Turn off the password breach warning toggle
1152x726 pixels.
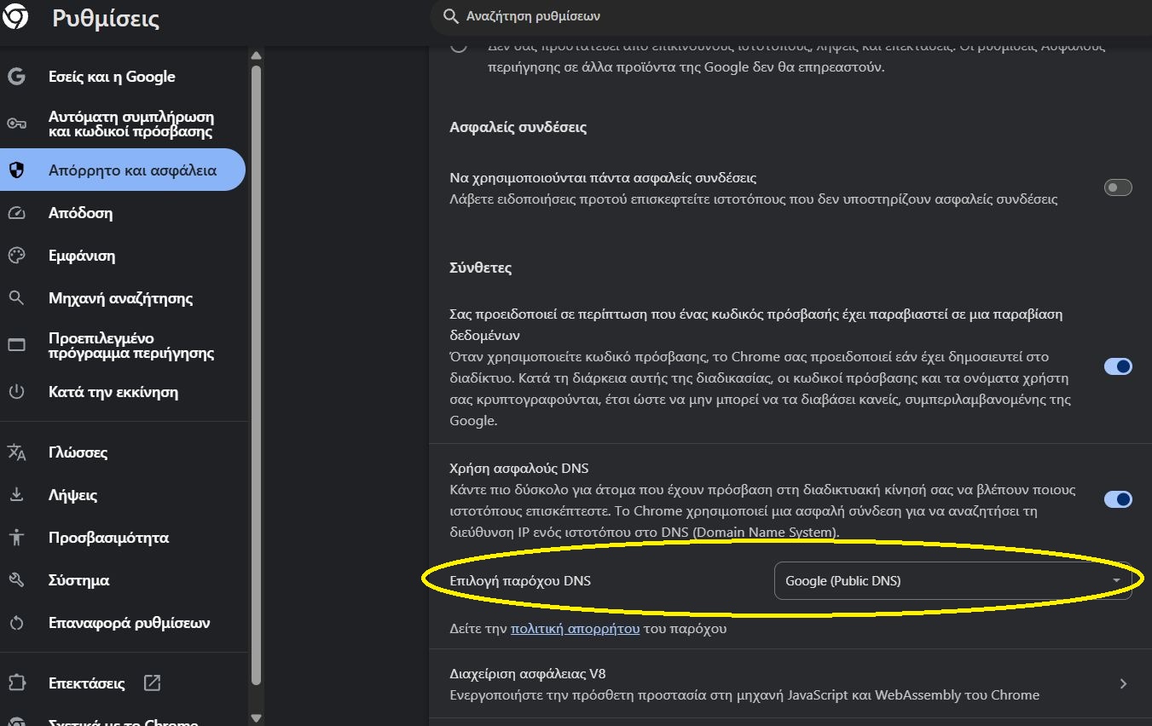[x=1117, y=366]
